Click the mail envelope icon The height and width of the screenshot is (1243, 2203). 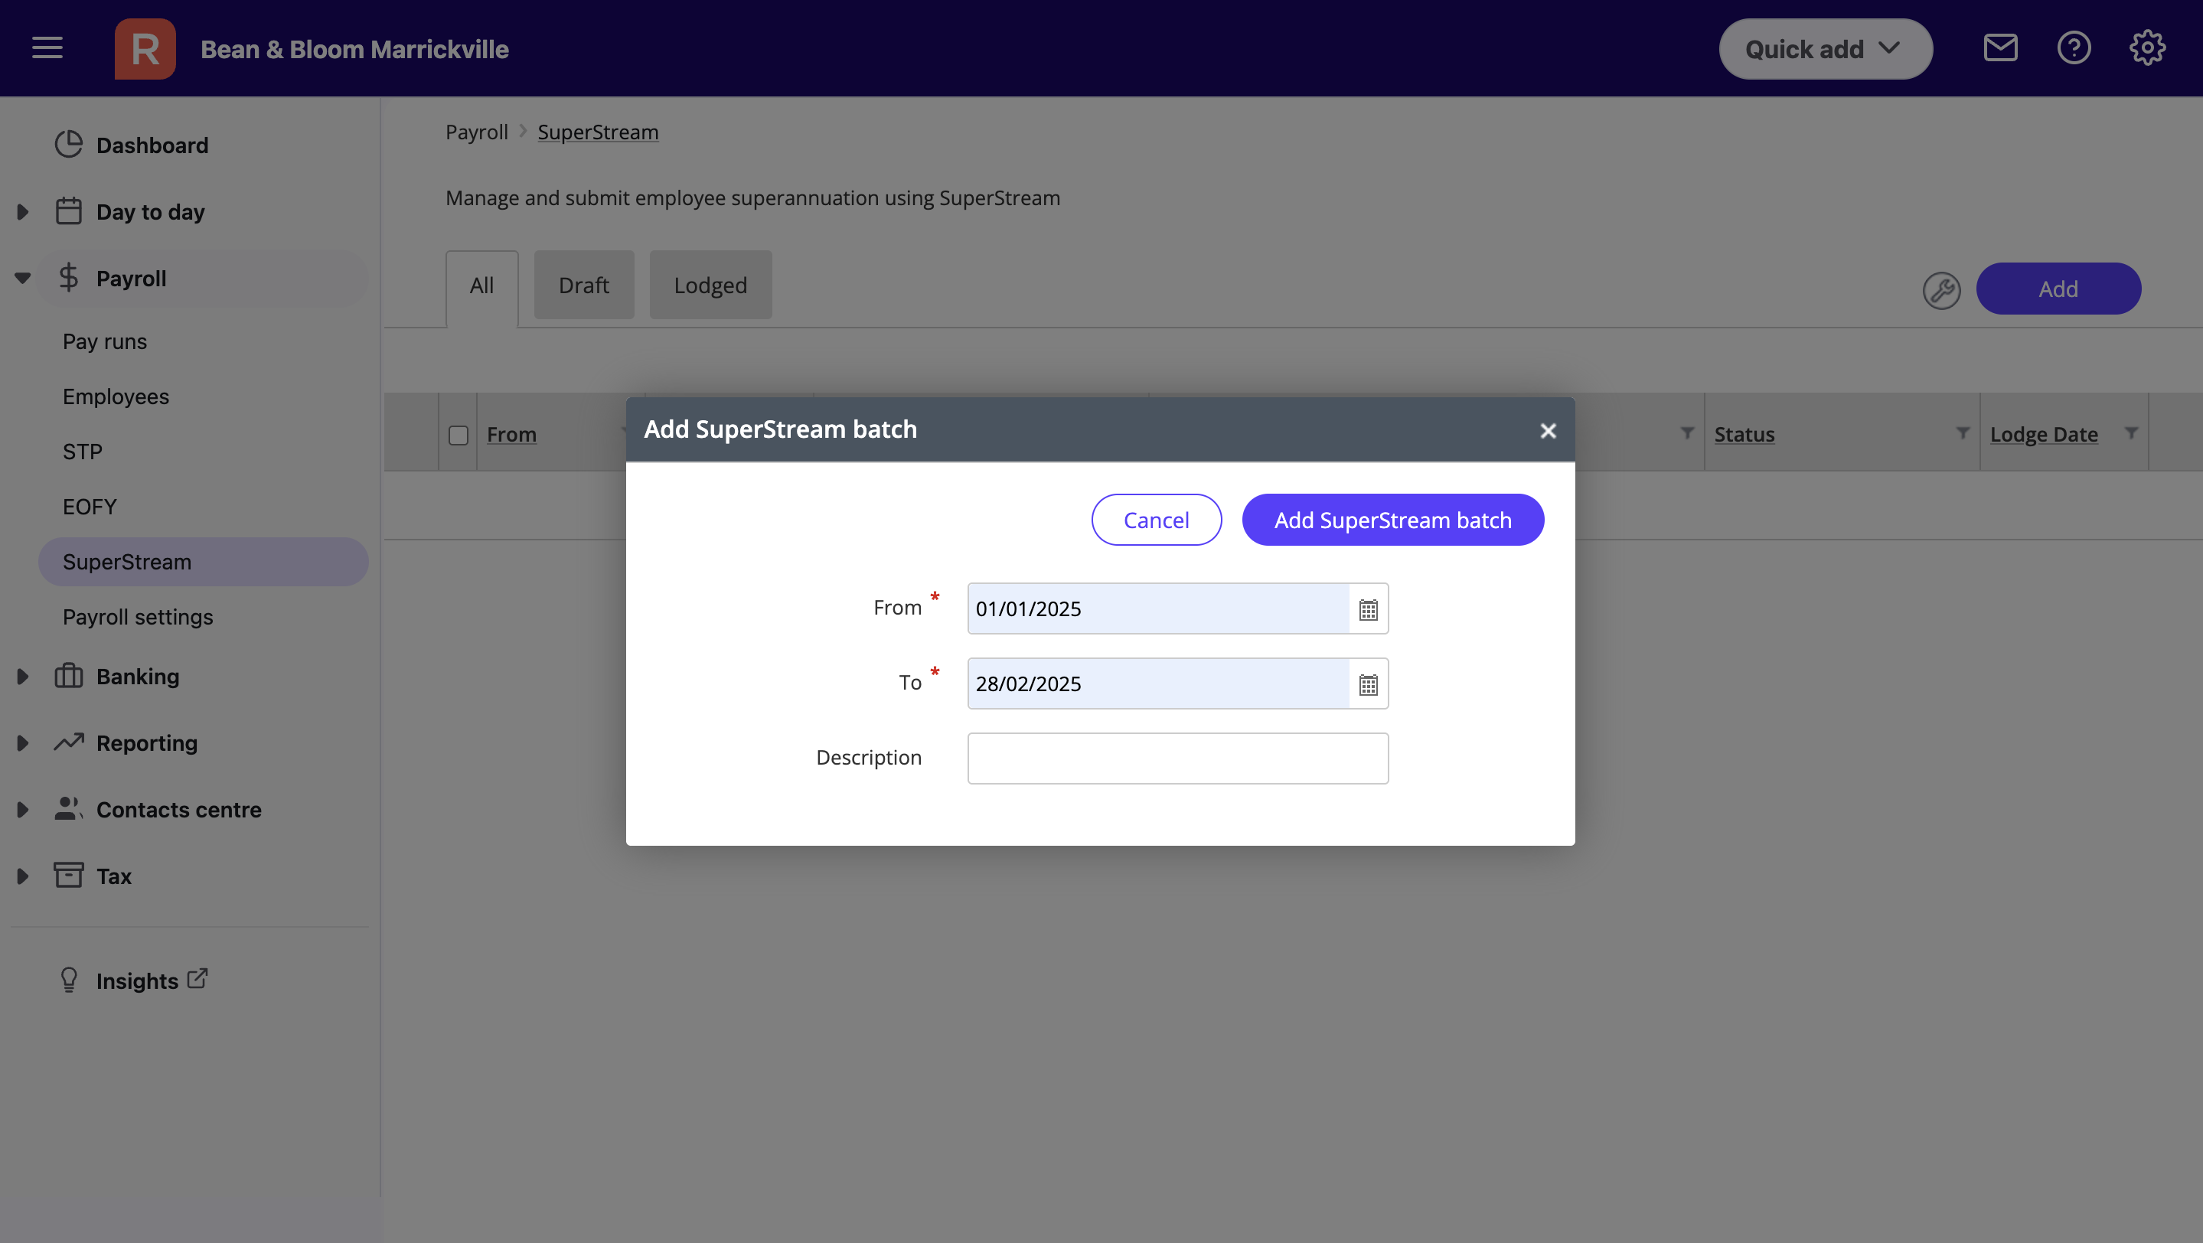tap(2000, 48)
